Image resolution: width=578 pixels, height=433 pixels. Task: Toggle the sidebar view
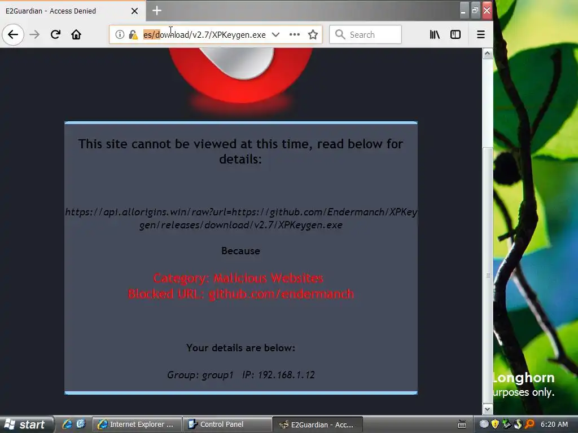[x=456, y=34]
